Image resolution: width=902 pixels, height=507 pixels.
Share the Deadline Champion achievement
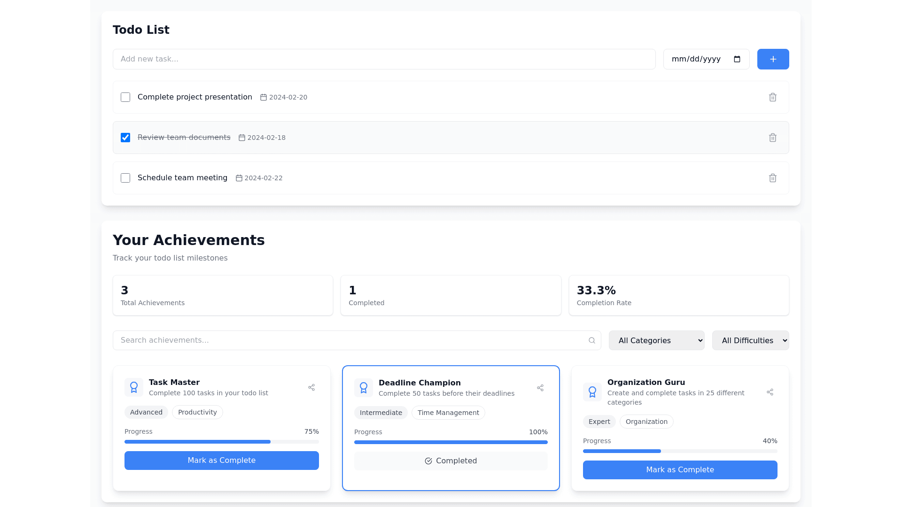pos(540,388)
